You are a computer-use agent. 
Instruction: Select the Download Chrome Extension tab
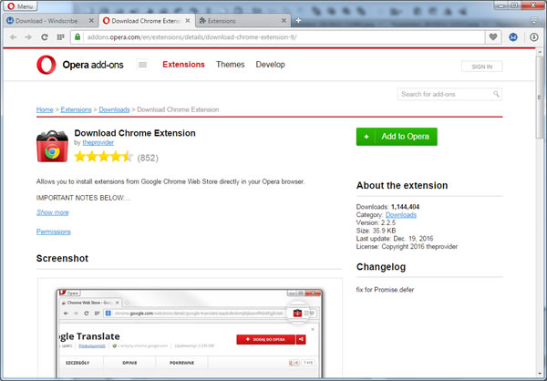click(x=145, y=21)
